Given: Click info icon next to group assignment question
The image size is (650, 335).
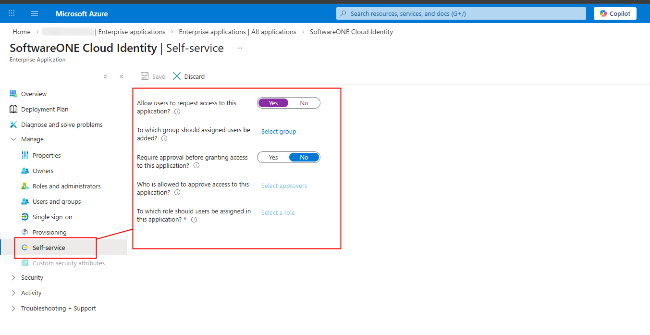Looking at the screenshot, I should (164, 138).
